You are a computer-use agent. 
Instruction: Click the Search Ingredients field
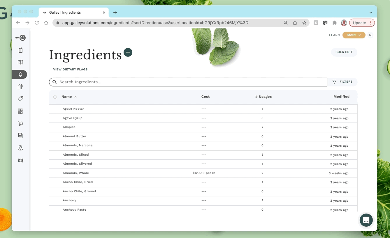(x=188, y=82)
